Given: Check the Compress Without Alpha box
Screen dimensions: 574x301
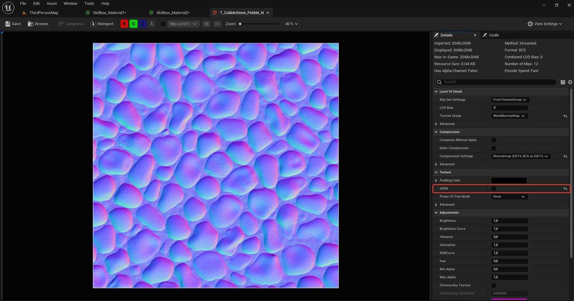Looking at the screenshot, I should pos(493,140).
